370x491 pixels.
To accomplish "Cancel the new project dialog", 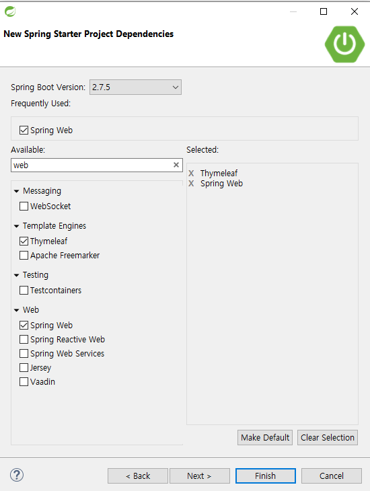I will point(332,476).
